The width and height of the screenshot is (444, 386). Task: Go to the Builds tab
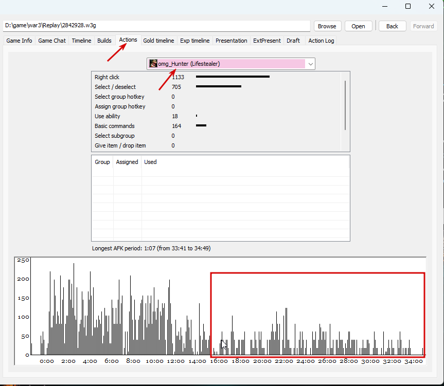click(x=104, y=41)
